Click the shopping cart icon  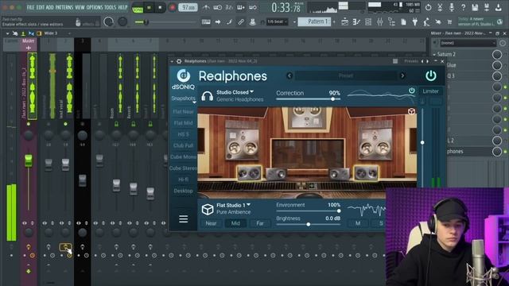click(x=449, y=21)
